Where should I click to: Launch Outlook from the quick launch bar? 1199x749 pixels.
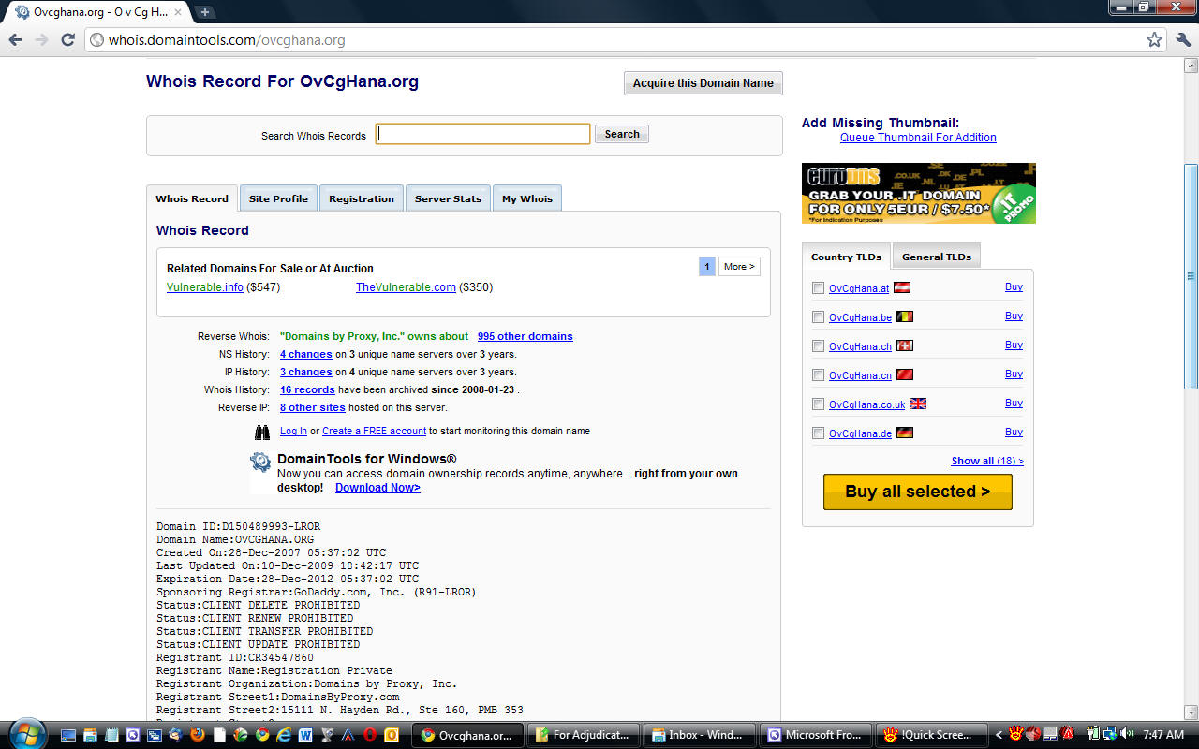(x=392, y=735)
